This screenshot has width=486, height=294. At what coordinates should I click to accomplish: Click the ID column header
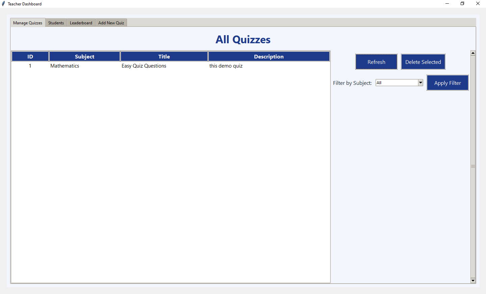tap(30, 56)
